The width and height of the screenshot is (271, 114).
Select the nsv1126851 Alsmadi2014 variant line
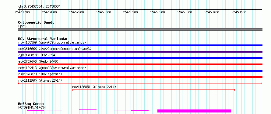[x=154, y=90]
